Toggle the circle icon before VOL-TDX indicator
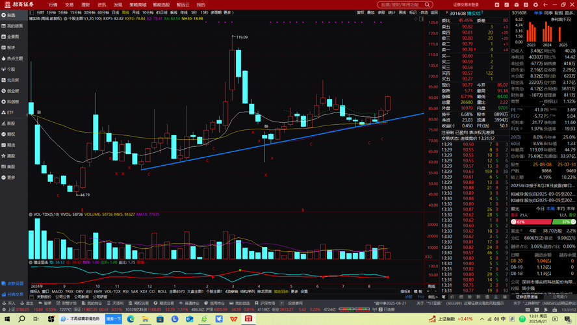The width and height of the screenshot is (577, 325). (x=31, y=214)
